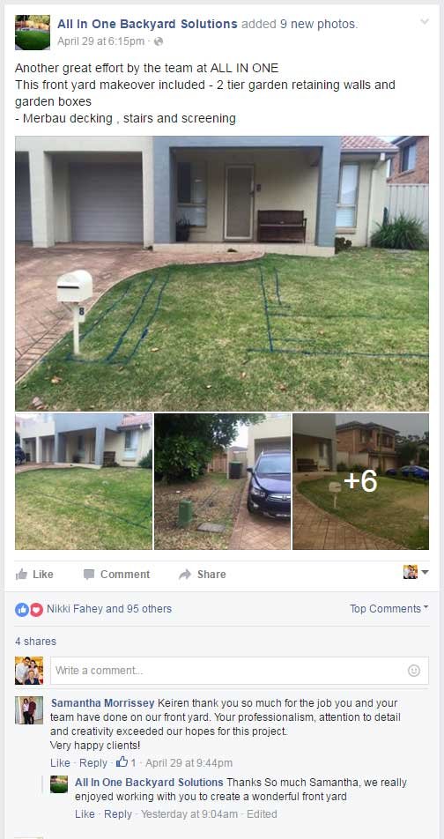
Task: Click the blue like reaction icon
Action: click(x=22, y=609)
